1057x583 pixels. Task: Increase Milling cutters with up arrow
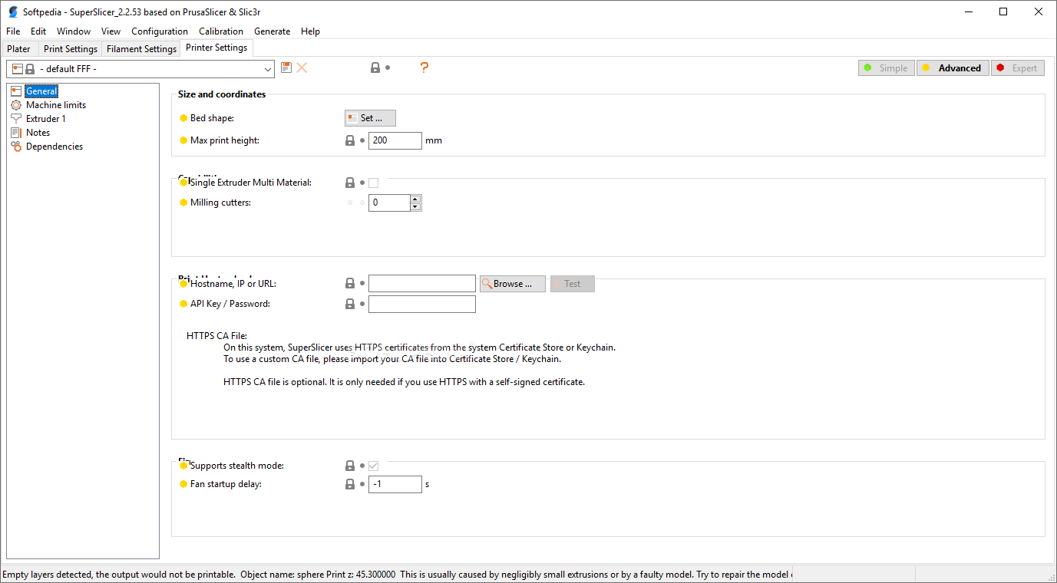tap(415, 199)
